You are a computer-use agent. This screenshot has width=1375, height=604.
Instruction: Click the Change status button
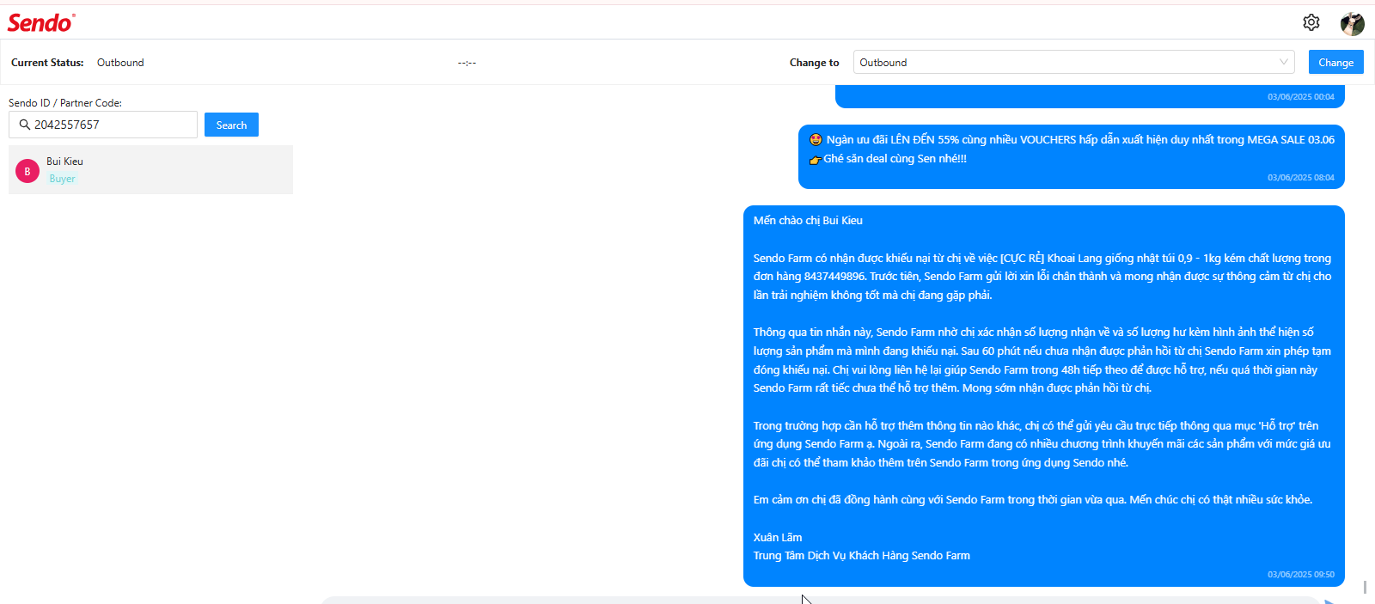1335,62
